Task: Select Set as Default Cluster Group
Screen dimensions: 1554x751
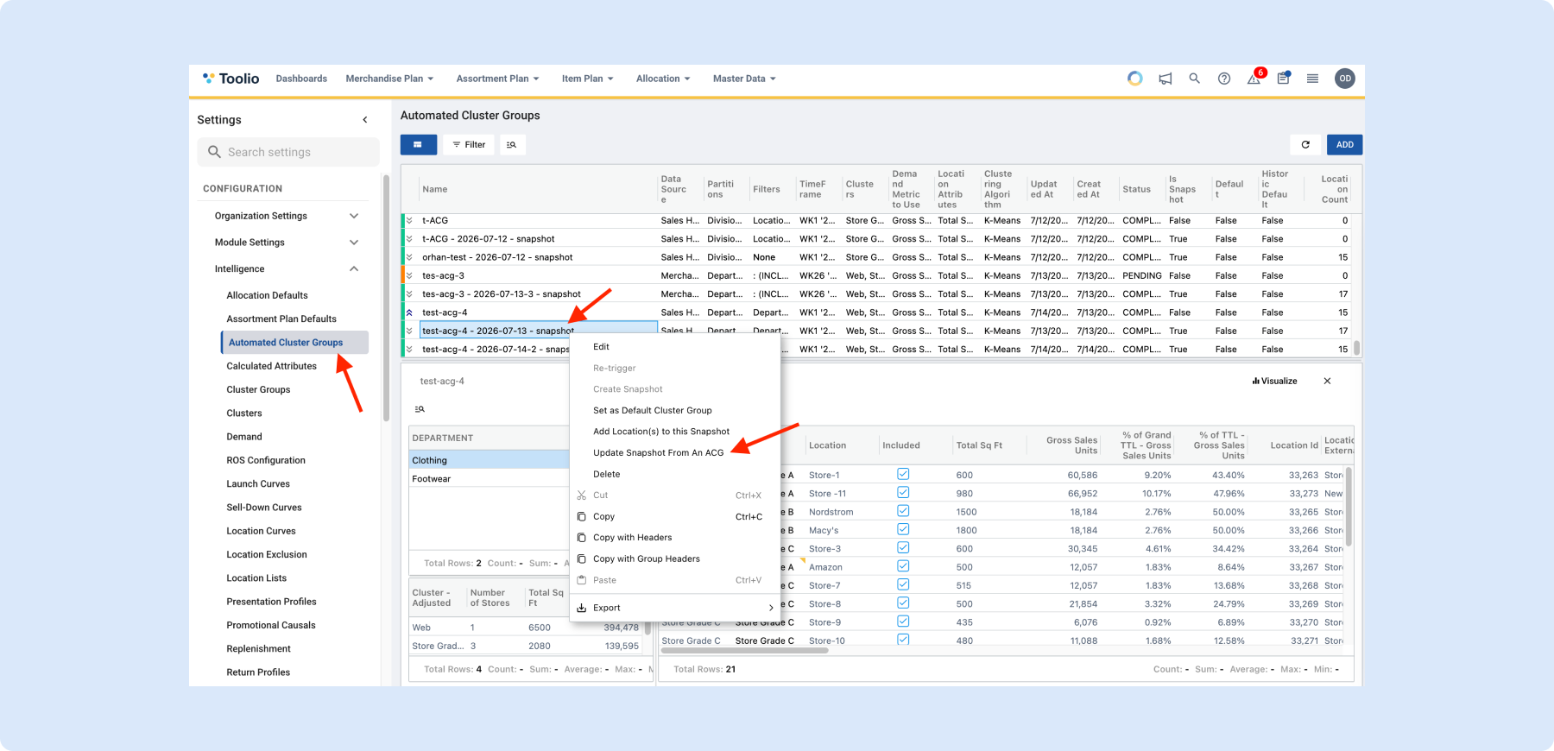Action: point(675,410)
